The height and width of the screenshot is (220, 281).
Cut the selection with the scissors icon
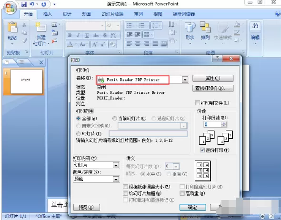click(24, 24)
